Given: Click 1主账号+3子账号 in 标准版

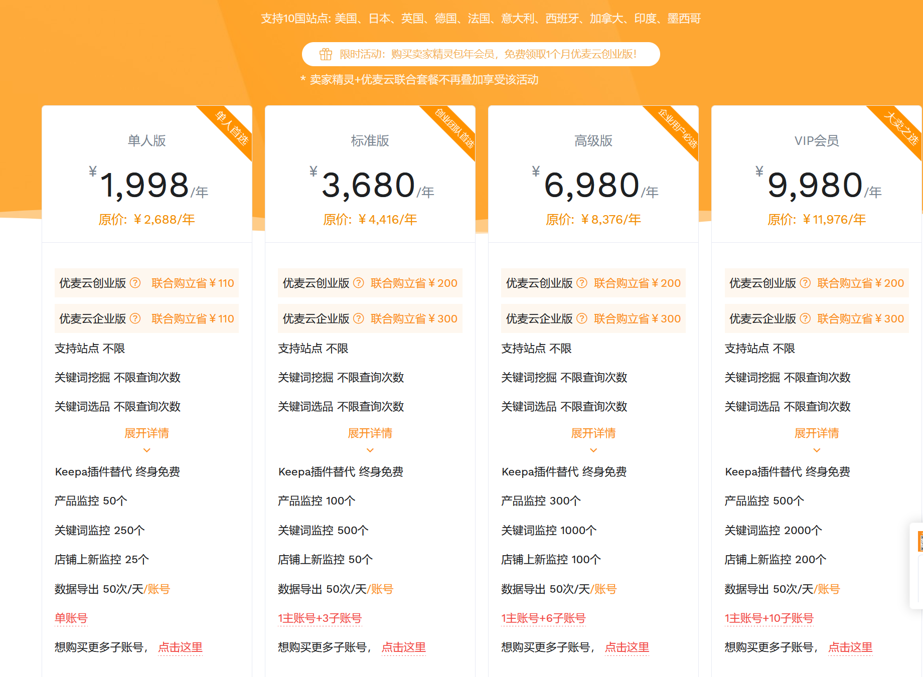Looking at the screenshot, I should coord(320,618).
